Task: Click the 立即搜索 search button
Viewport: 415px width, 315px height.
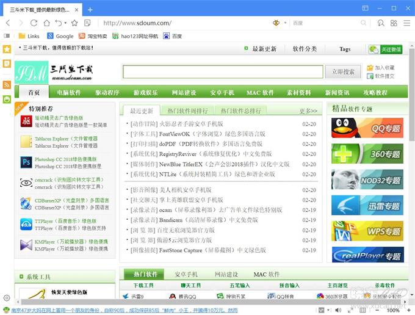Action: tap(343, 72)
